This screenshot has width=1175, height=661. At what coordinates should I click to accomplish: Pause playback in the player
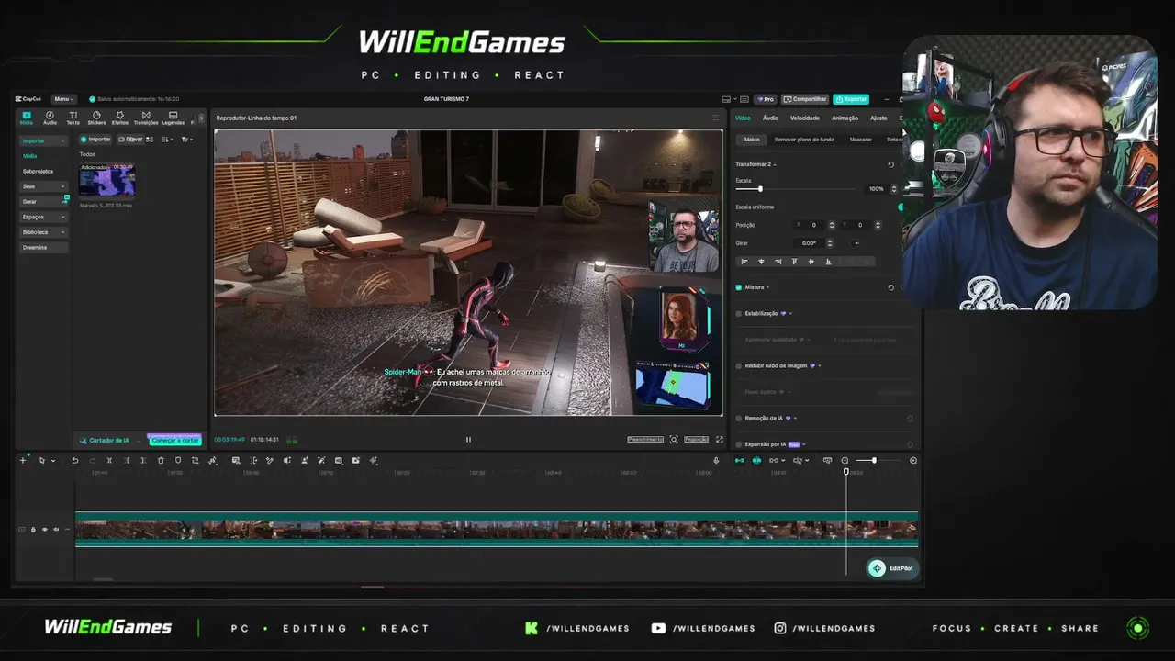pos(468,440)
